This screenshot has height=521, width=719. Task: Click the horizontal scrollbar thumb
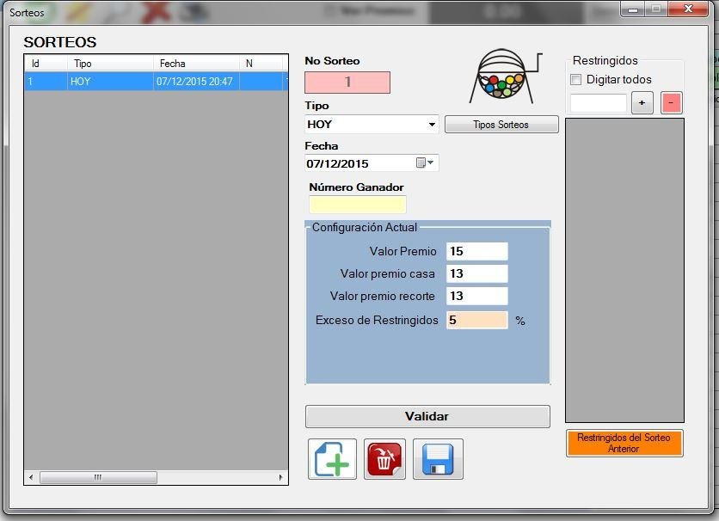[98, 477]
